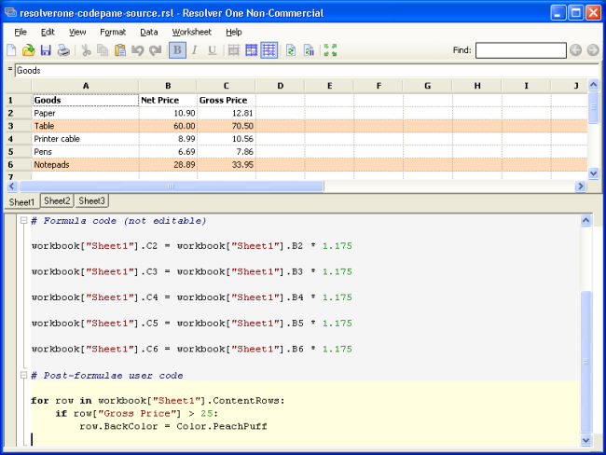The height and width of the screenshot is (455, 606).
Task: Toggle Bold formatting button
Action: pos(178,50)
